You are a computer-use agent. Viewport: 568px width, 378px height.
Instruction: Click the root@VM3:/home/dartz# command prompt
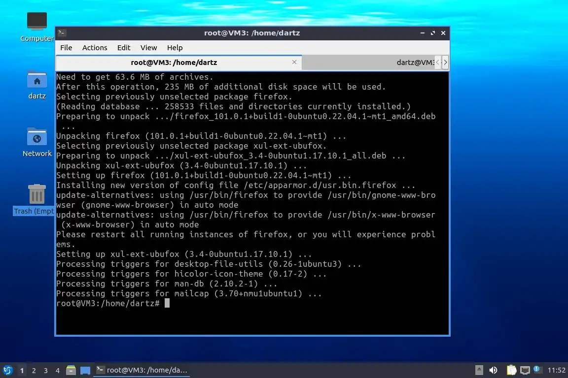(108, 303)
